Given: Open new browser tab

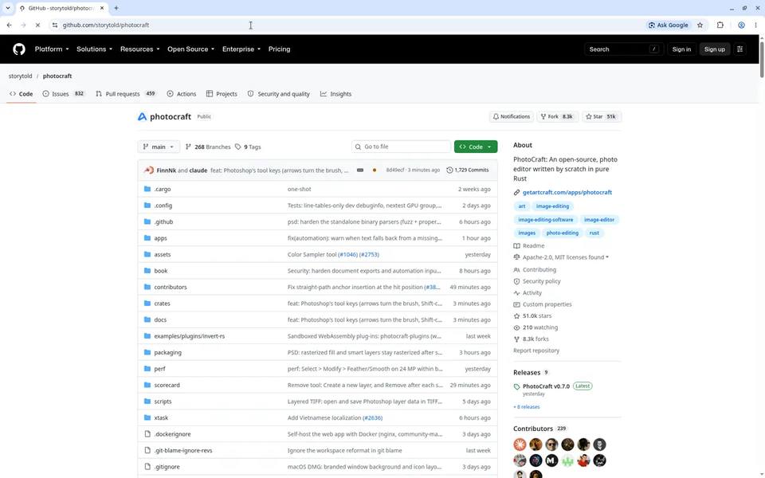Looking at the screenshot, I should 116,8.
